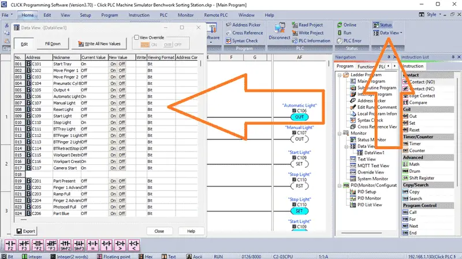Open the Instruction menu

pyautogui.click(x=139, y=15)
